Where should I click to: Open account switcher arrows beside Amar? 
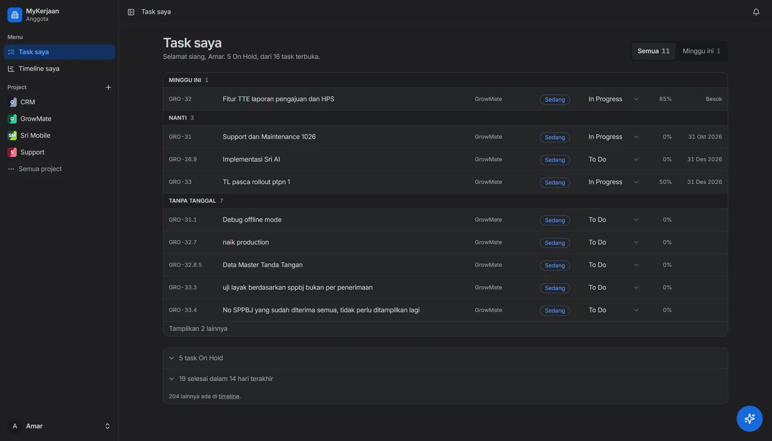click(107, 426)
